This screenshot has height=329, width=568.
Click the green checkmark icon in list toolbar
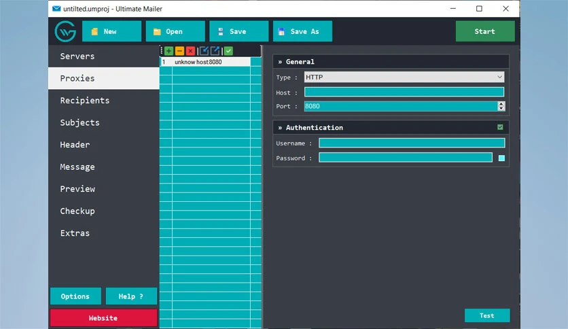[228, 51]
